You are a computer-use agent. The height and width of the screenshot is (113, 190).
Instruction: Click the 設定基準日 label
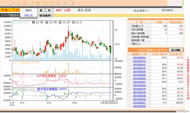[x=141, y=11]
